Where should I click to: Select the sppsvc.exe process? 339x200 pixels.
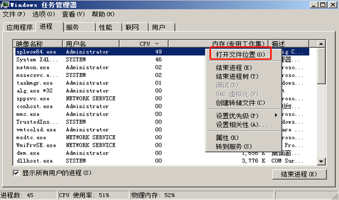(33, 98)
